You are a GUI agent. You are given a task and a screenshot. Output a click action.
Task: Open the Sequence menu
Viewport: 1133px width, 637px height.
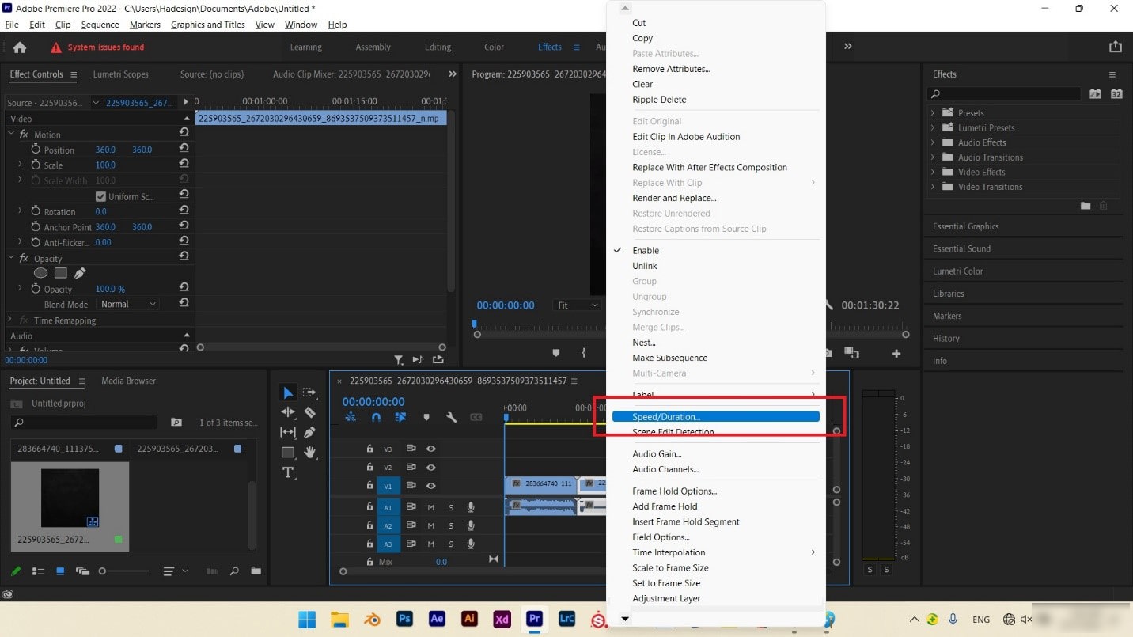click(100, 25)
